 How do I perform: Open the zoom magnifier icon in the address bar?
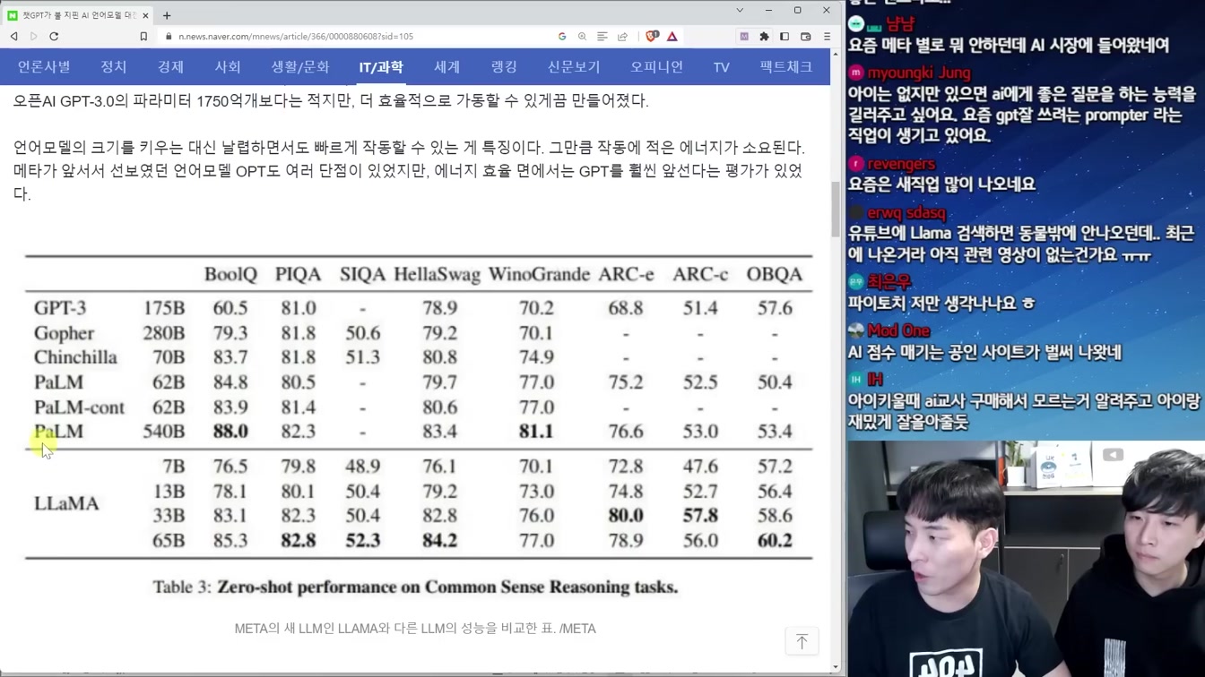tap(582, 37)
